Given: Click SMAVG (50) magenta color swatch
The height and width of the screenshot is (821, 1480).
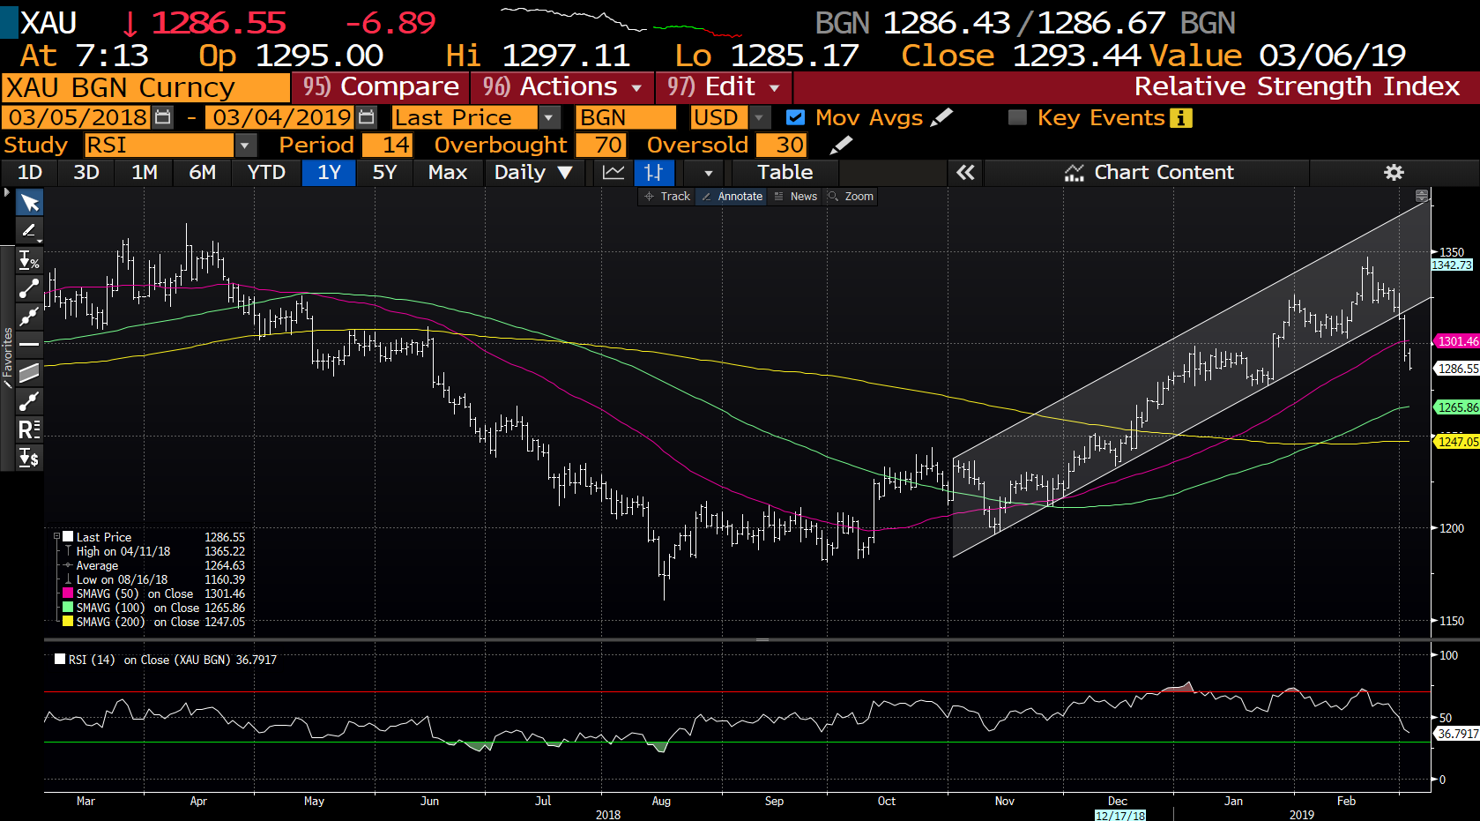Looking at the screenshot, I should pos(68,593).
